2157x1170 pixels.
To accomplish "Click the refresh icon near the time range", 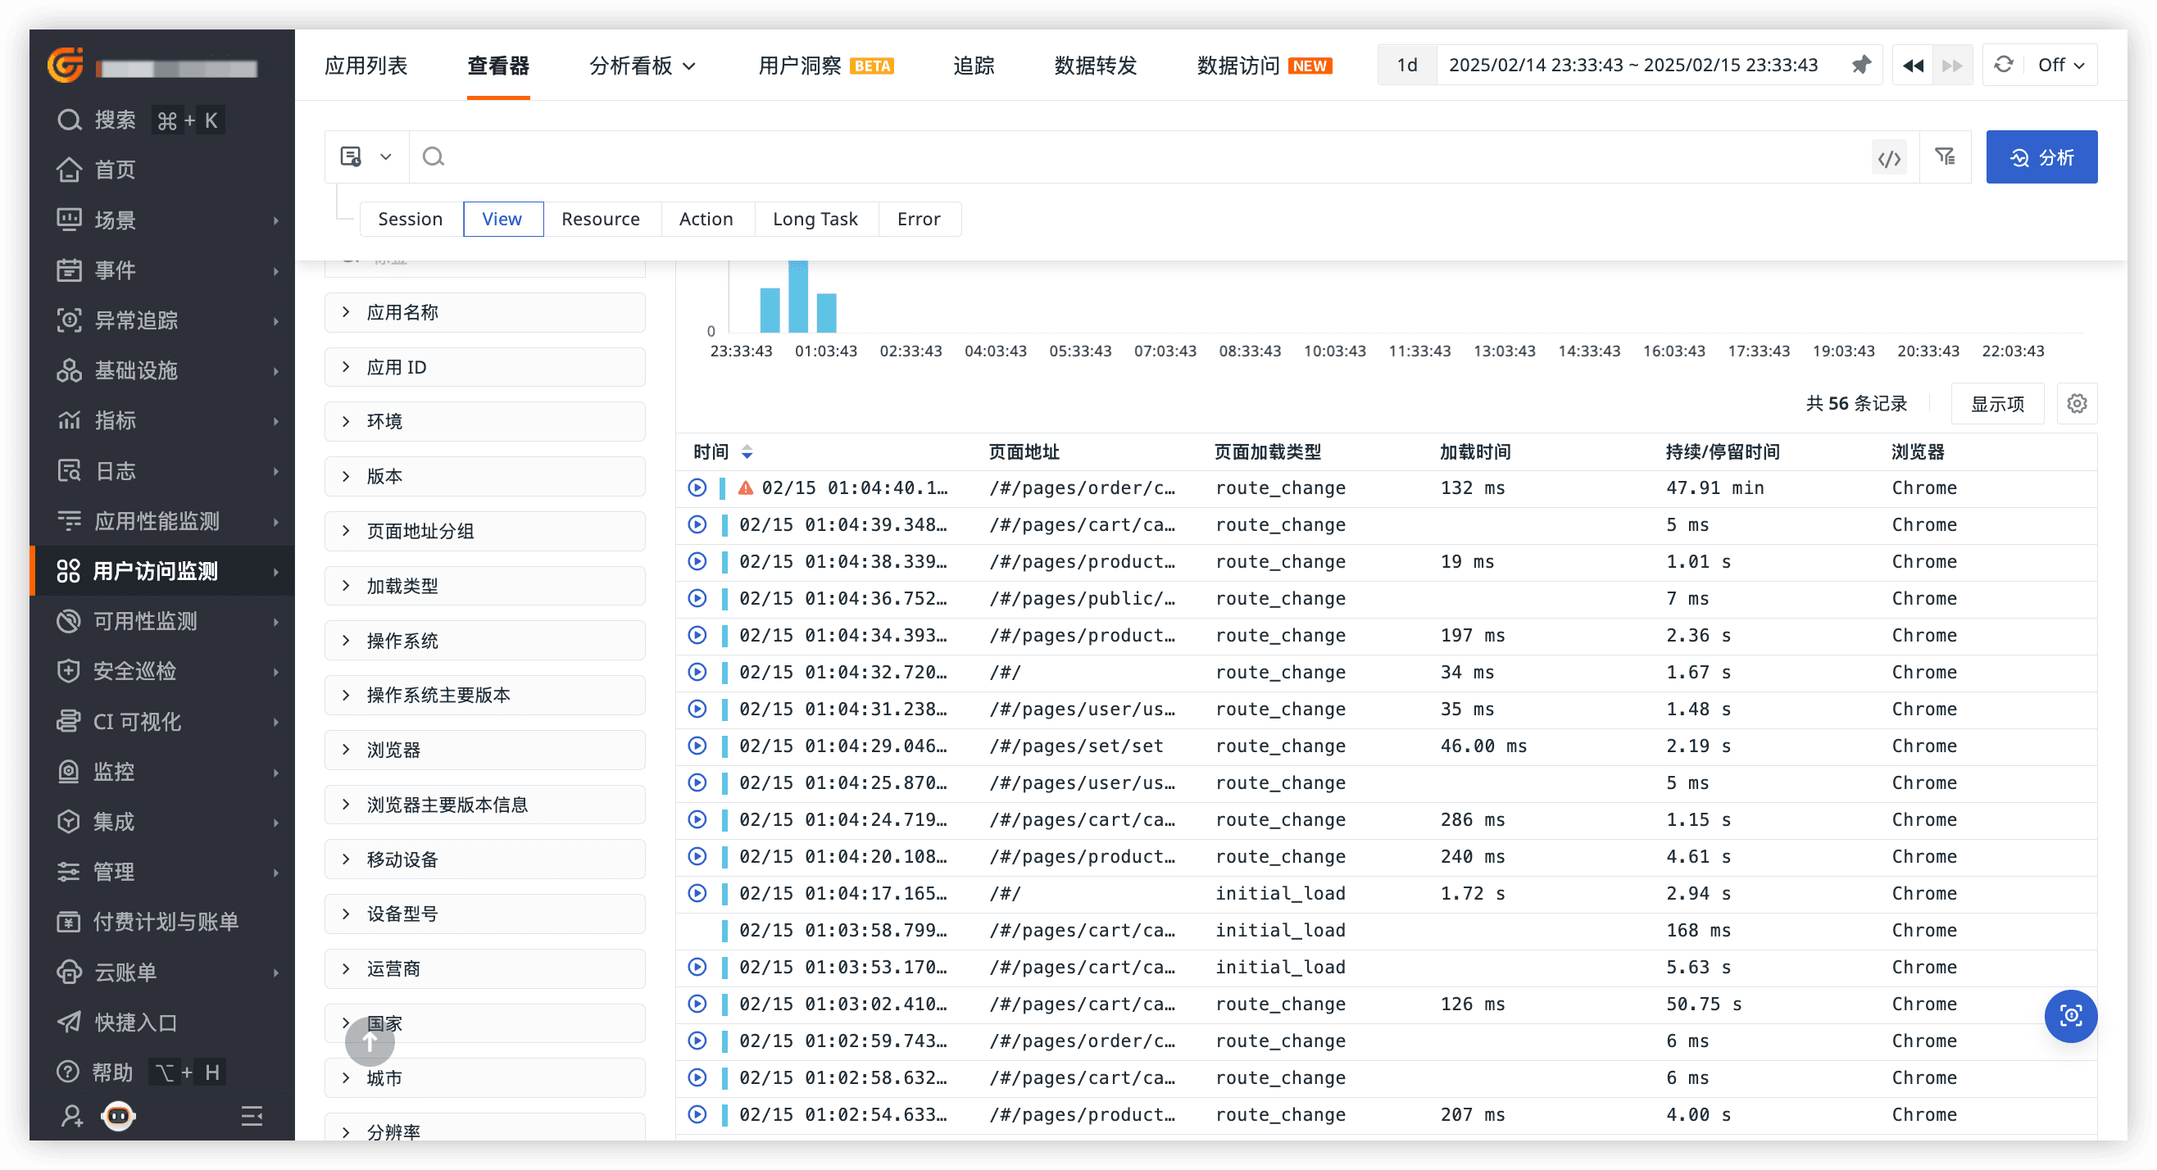I will [2003, 65].
